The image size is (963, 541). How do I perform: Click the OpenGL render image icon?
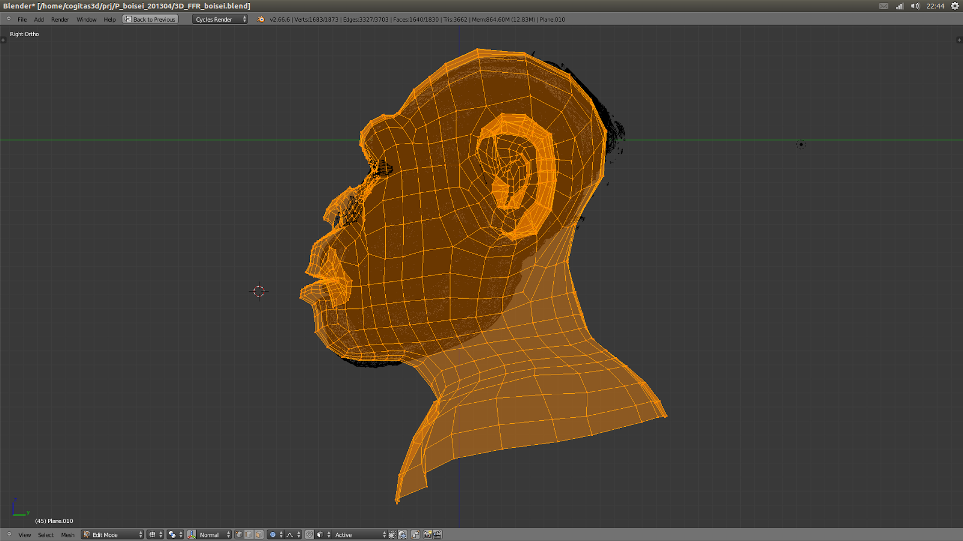[x=427, y=534]
